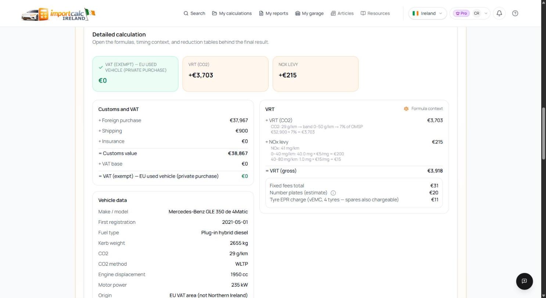The image size is (546, 298).
Task: Click the €52,900 × 7% formula line
Action: click(293, 132)
